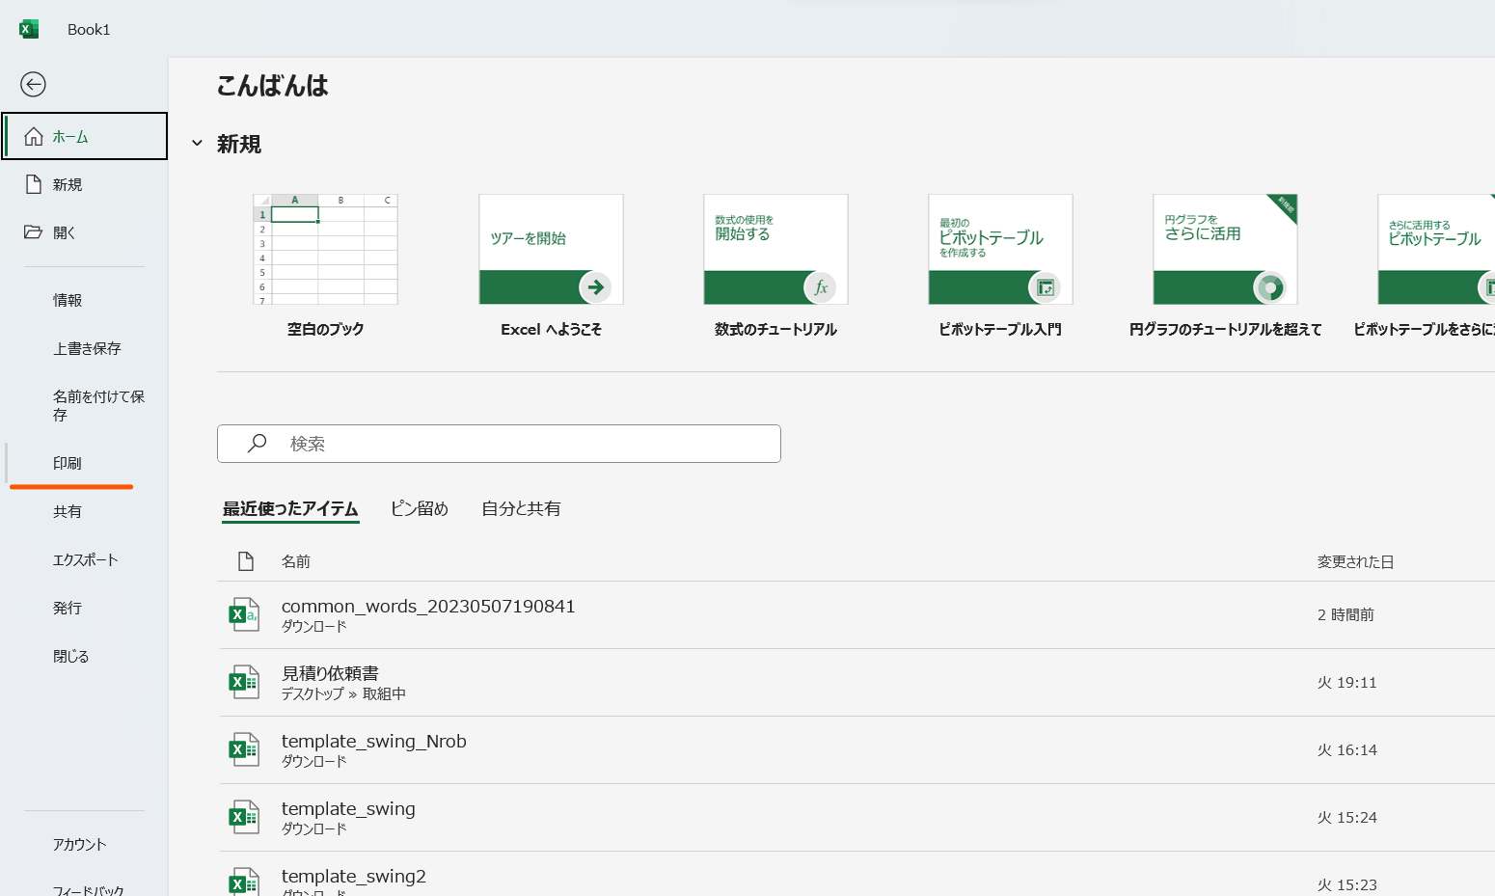Click the アカウント sidebar item
Image resolution: width=1495 pixels, height=896 pixels.
[79, 844]
